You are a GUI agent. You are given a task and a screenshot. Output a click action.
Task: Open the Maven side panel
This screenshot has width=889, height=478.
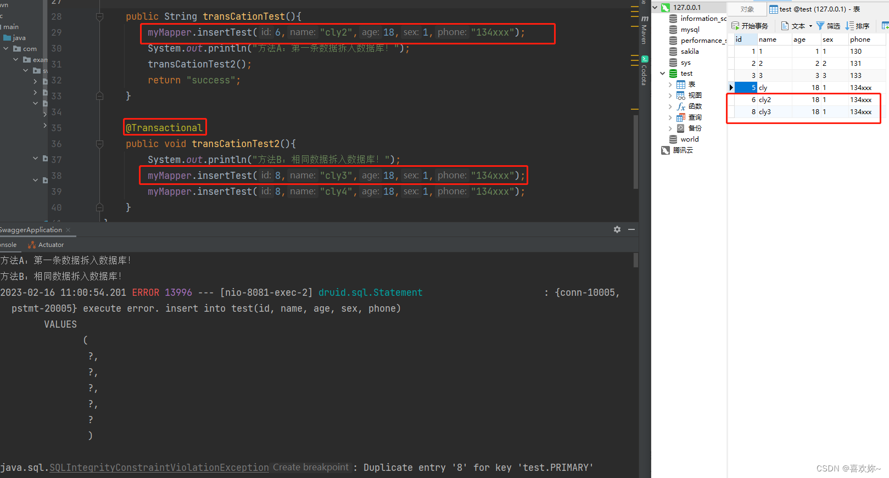[645, 30]
